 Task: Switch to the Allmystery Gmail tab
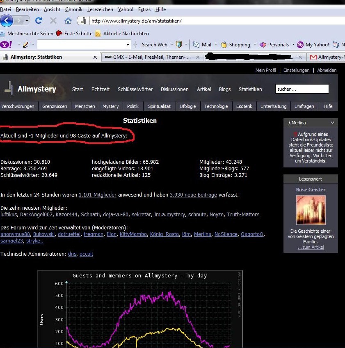[x=326, y=57]
